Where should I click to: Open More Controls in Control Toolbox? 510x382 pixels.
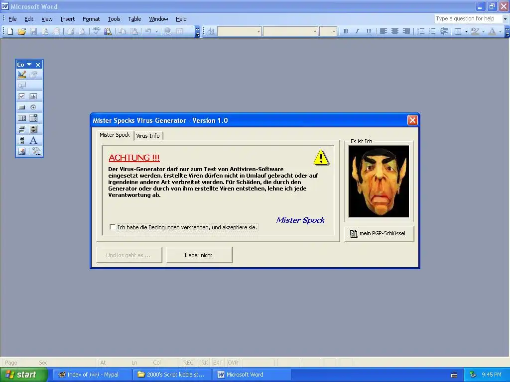[36, 151]
